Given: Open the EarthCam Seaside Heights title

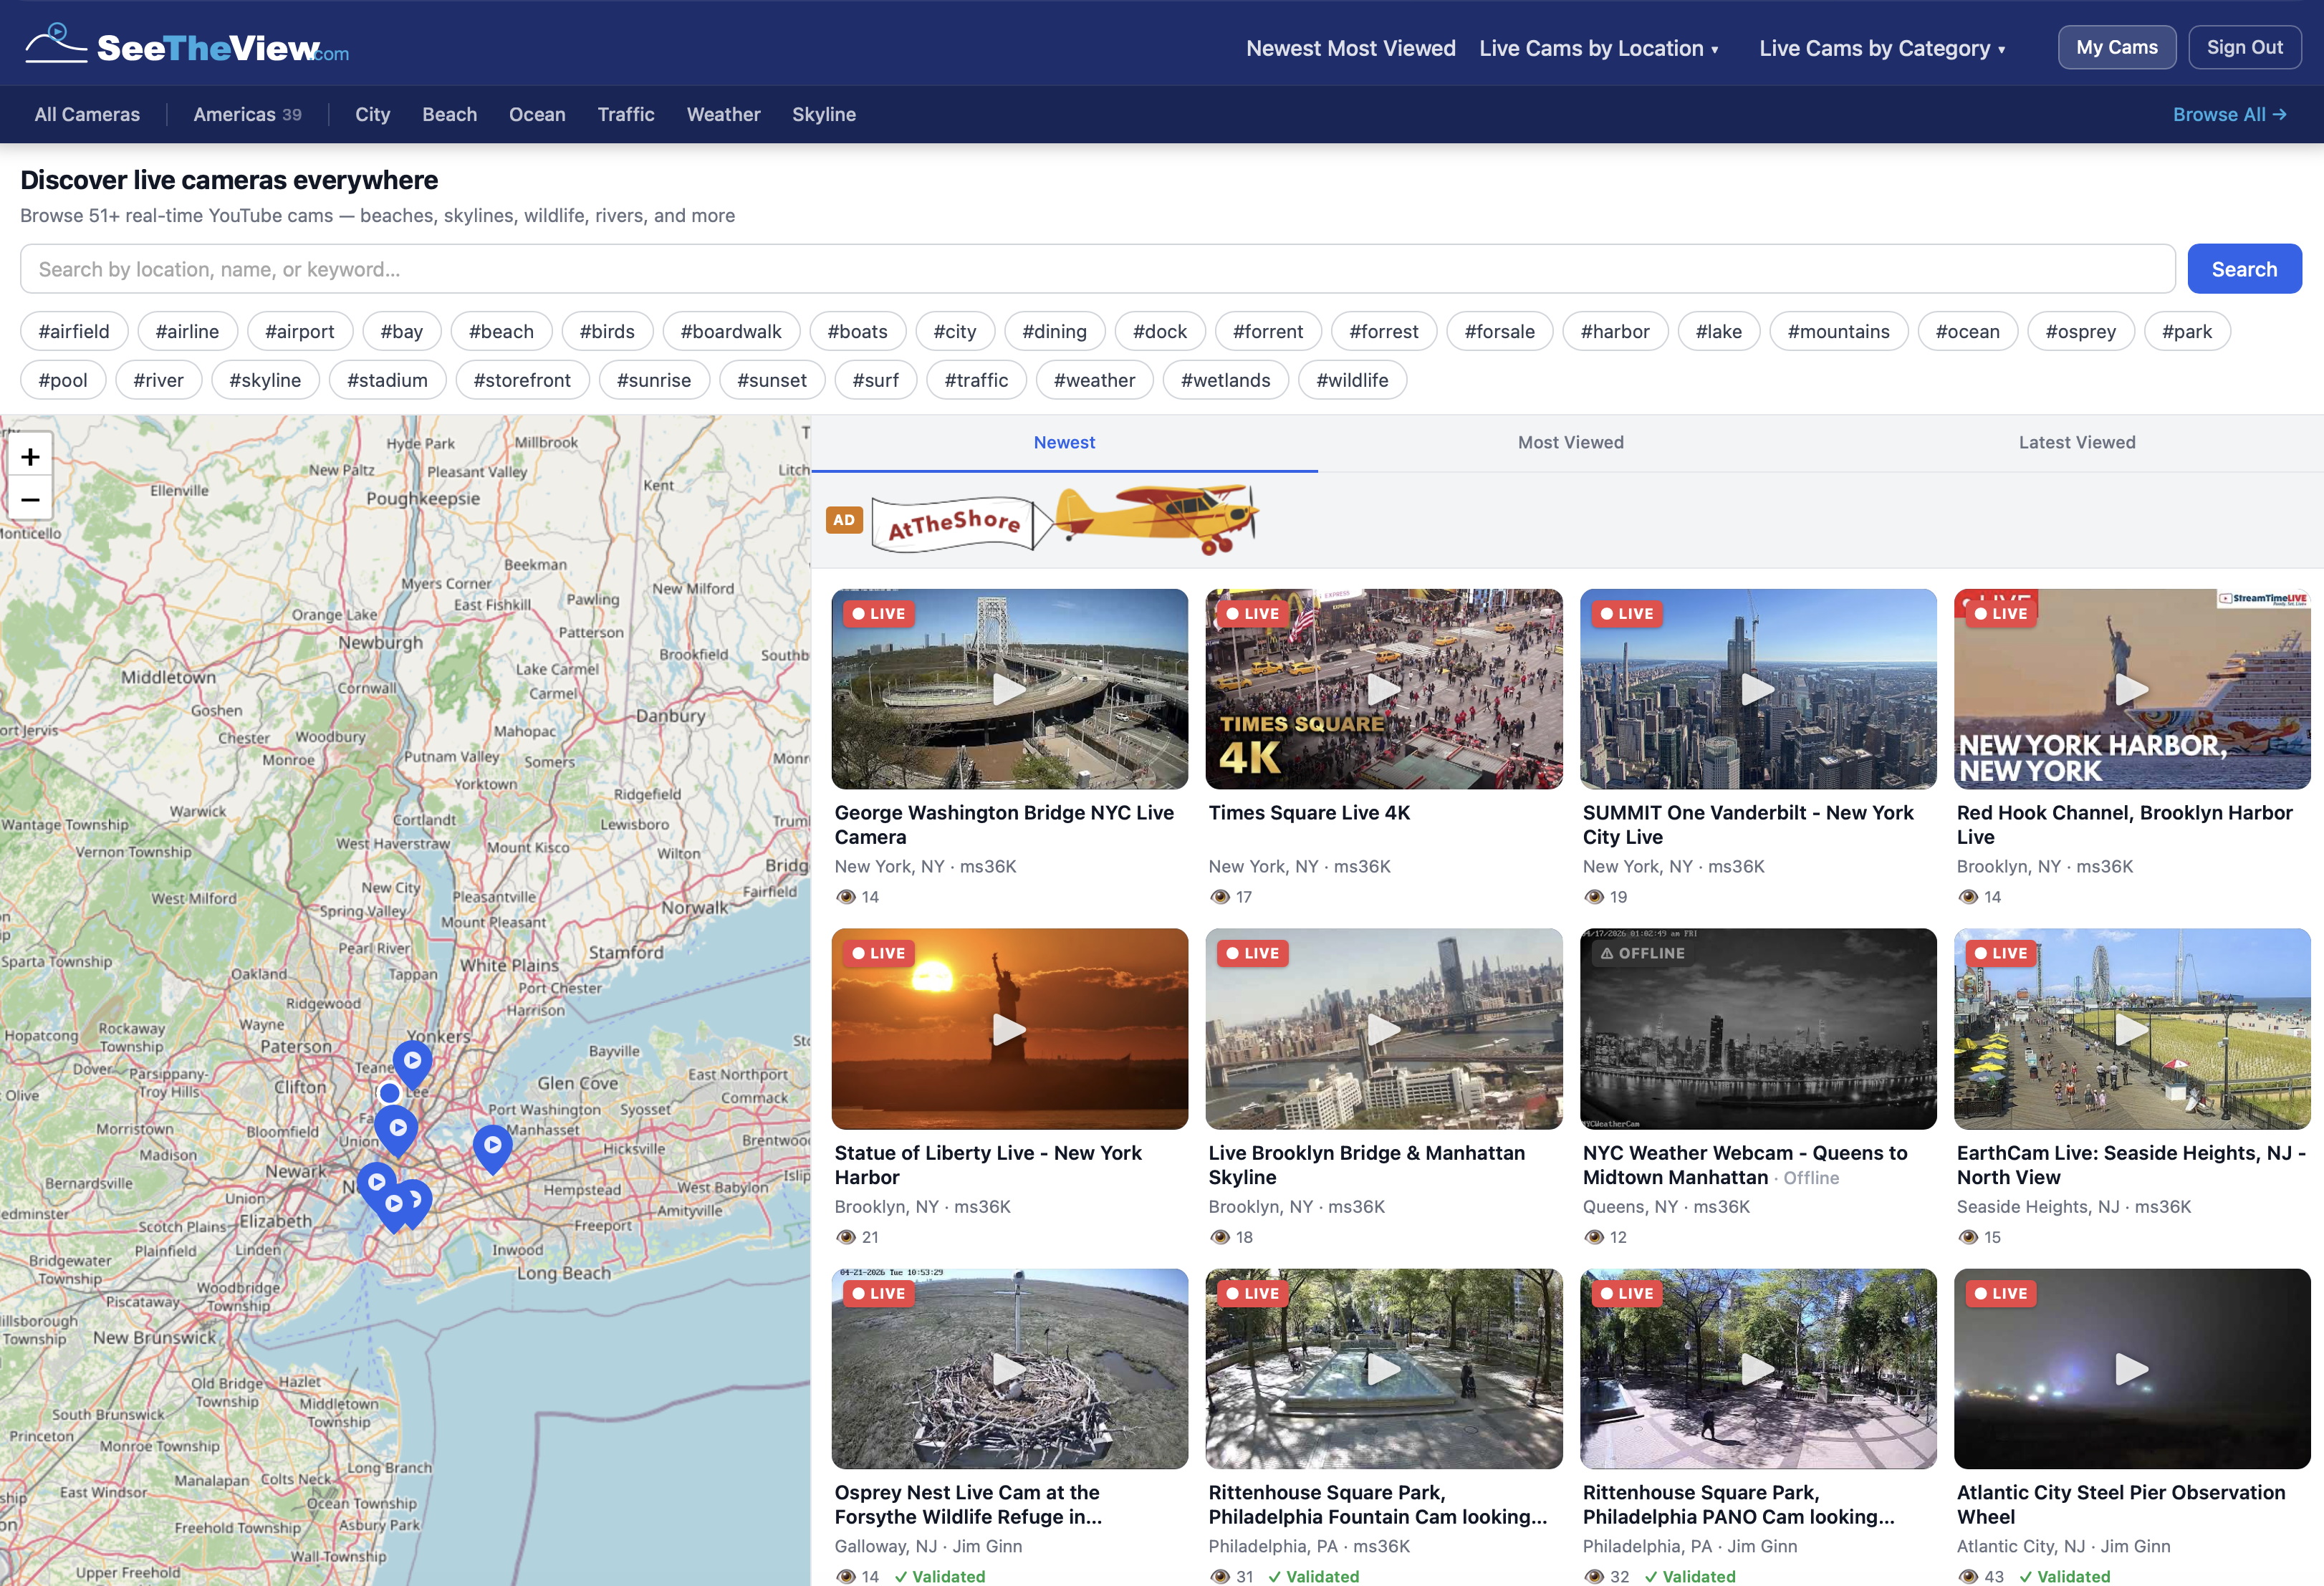Looking at the screenshot, I should [x=2130, y=1165].
